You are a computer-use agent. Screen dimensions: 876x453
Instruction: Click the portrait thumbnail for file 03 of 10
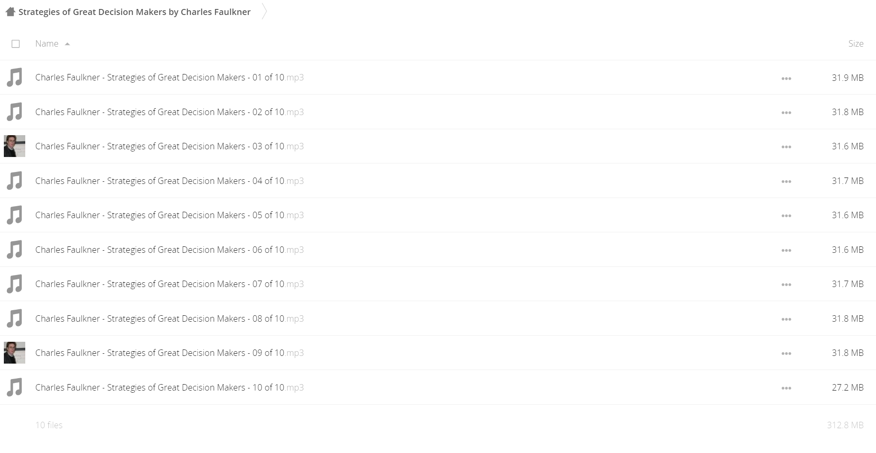pos(15,146)
